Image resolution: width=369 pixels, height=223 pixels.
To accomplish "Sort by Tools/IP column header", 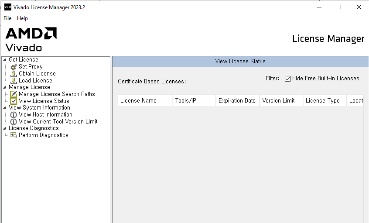I will [x=194, y=101].
